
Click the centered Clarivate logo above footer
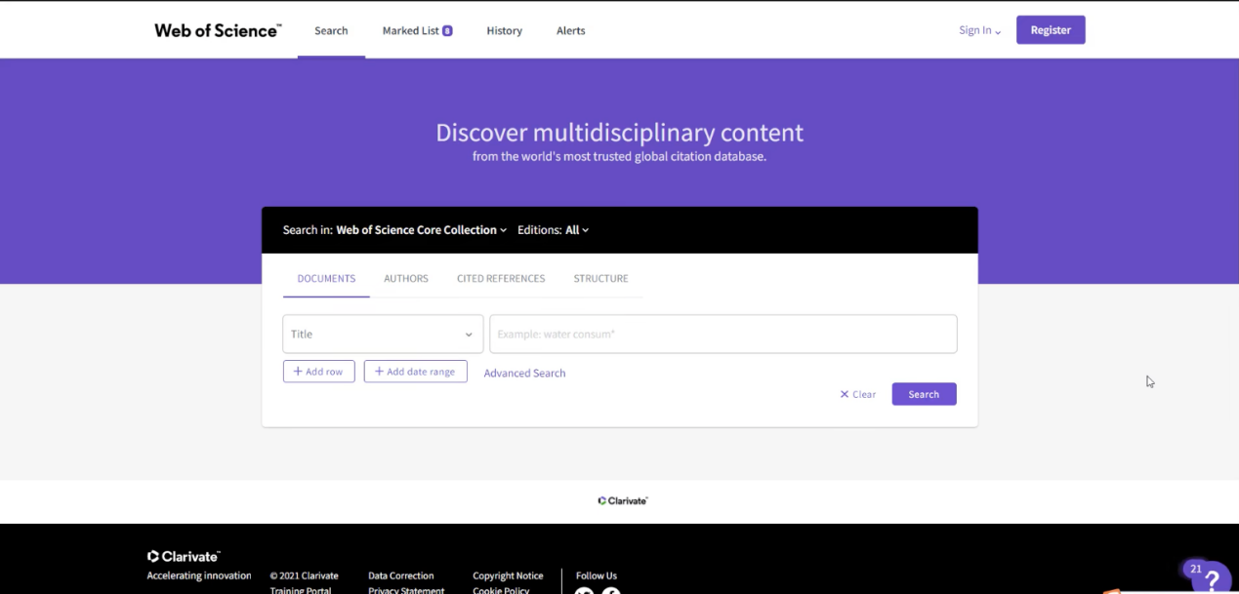click(623, 500)
